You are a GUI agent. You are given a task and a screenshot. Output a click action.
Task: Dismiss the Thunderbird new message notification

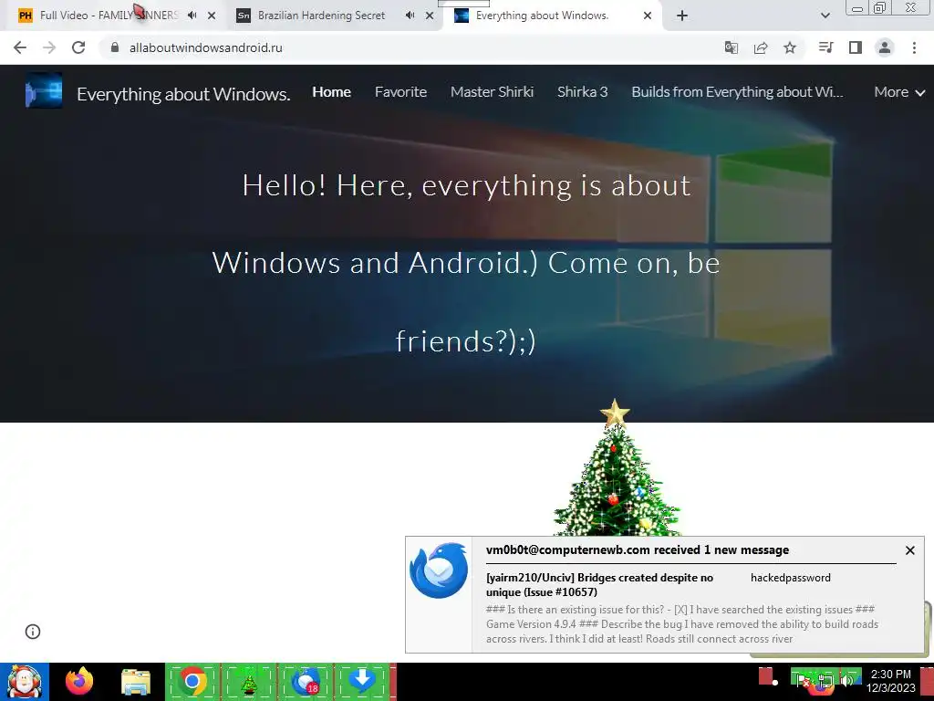(x=909, y=550)
